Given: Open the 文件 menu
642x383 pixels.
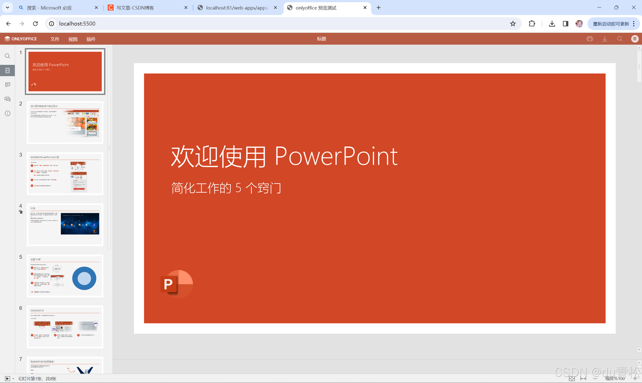Looking at the screenshot, I should 55,39.
